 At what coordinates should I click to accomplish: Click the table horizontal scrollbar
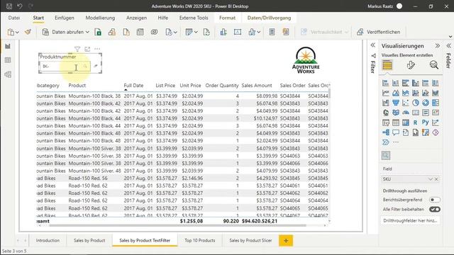(x=177, y=225)
